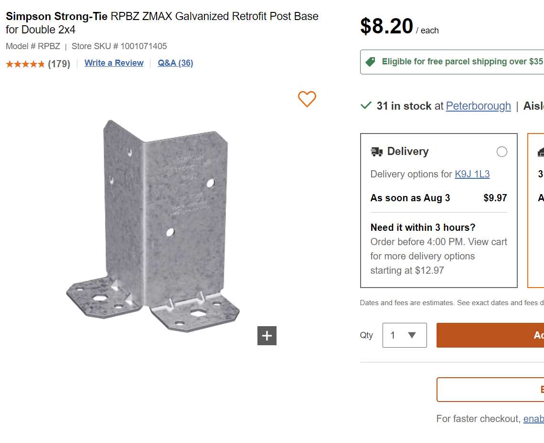Click the Simpson Strong-Tie brand name

tap(56, 16)
